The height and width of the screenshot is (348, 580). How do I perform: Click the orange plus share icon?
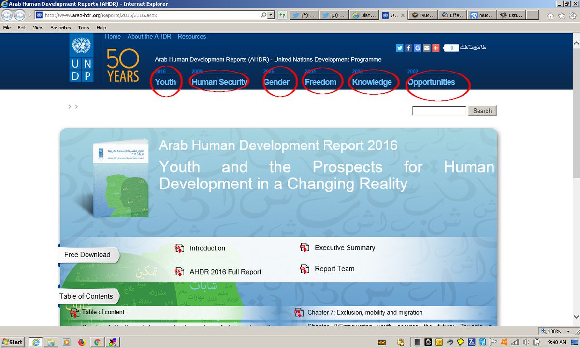pos(435,48)
